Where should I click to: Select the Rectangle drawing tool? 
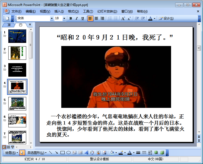tap(63, 153)
